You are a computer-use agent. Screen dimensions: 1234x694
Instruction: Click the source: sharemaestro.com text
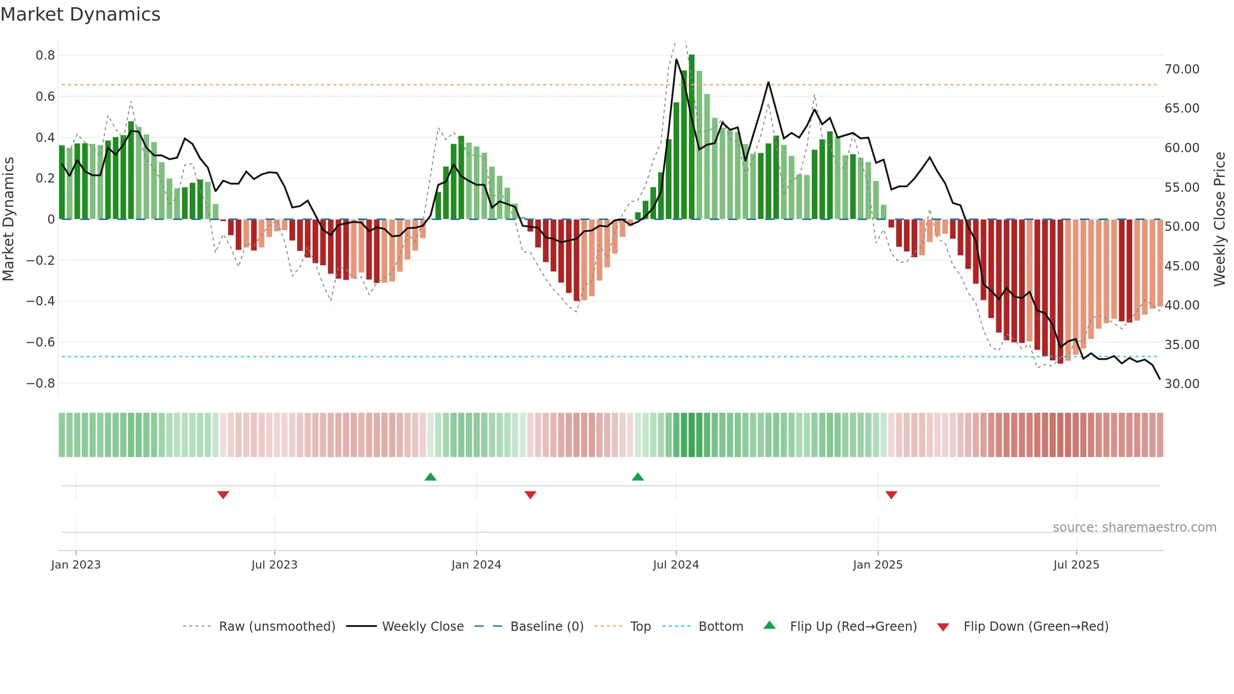(1135, 527)
